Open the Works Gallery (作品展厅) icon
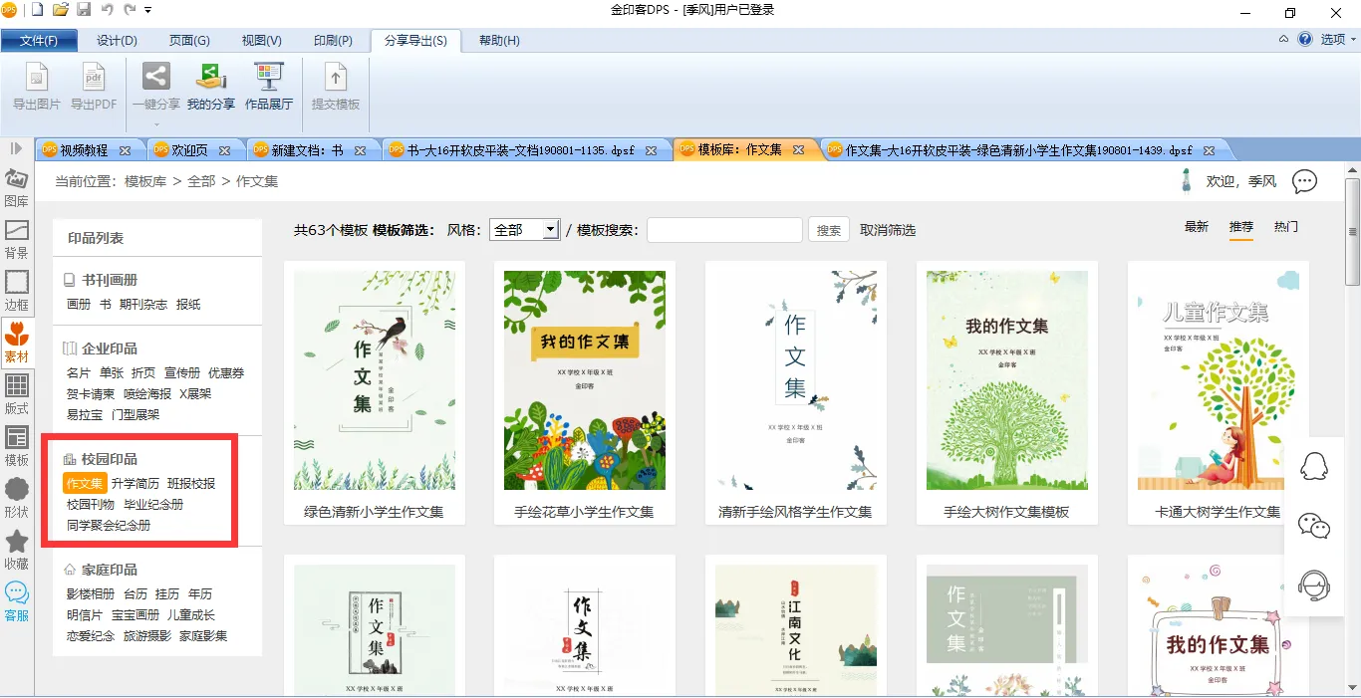This screenshot has height=698, width=1361. (269, 78)
